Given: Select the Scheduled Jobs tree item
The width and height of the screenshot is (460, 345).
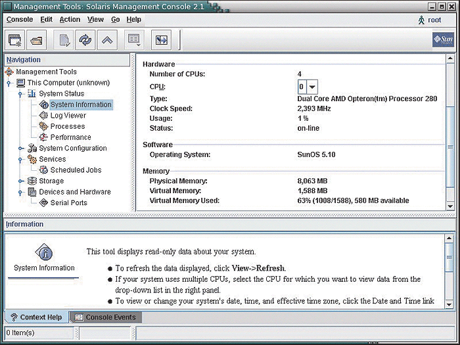Looking at the screenshot, I should pos(76,170).
